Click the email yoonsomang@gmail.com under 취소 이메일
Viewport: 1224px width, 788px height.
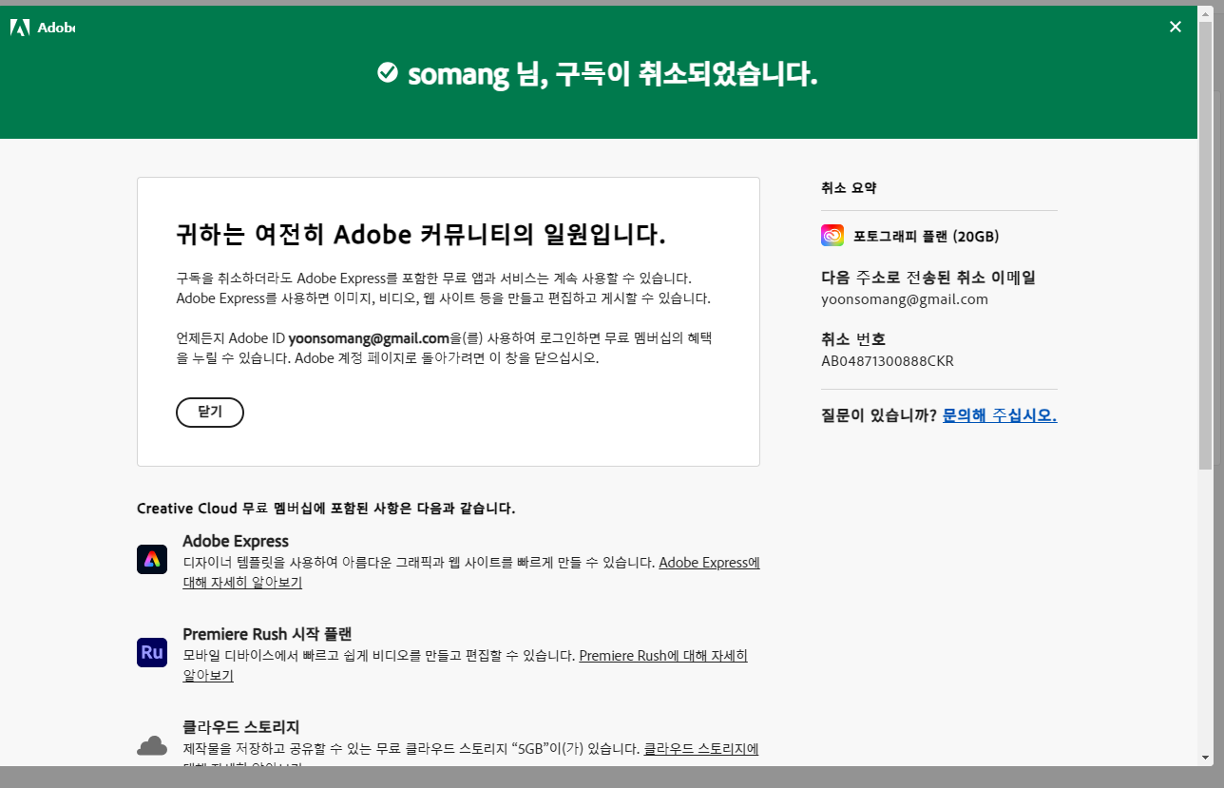coord(905,299)
